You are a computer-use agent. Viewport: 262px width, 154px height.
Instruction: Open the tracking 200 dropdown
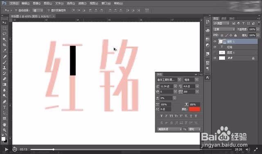click(x=197, y=92)
